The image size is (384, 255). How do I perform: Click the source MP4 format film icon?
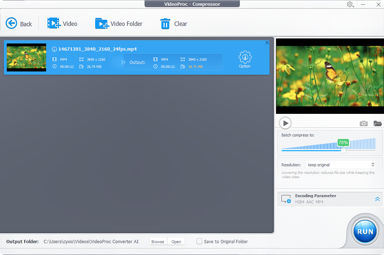pos(55,59)
